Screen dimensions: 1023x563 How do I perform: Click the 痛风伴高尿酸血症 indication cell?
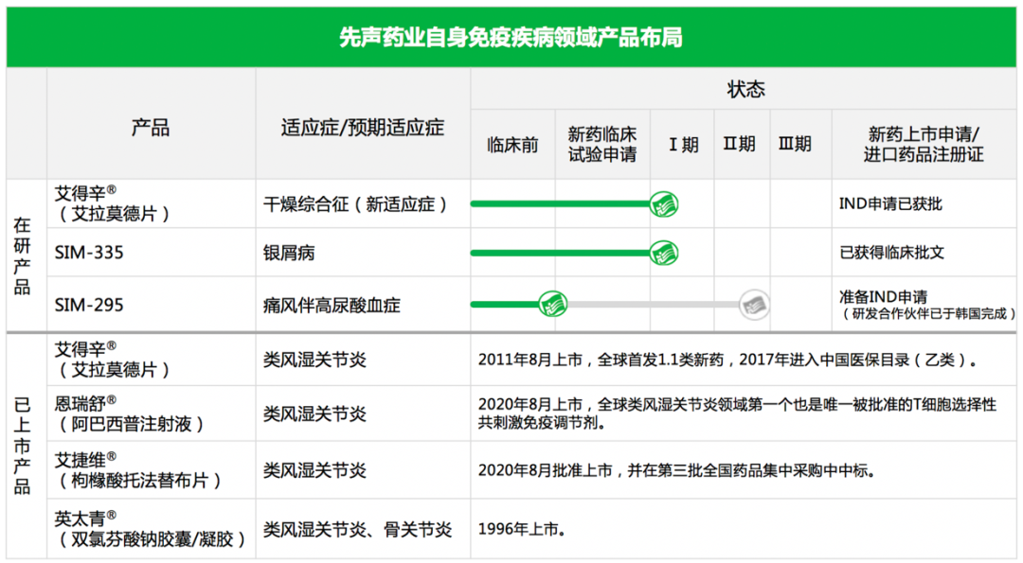(x=332, y=305)
